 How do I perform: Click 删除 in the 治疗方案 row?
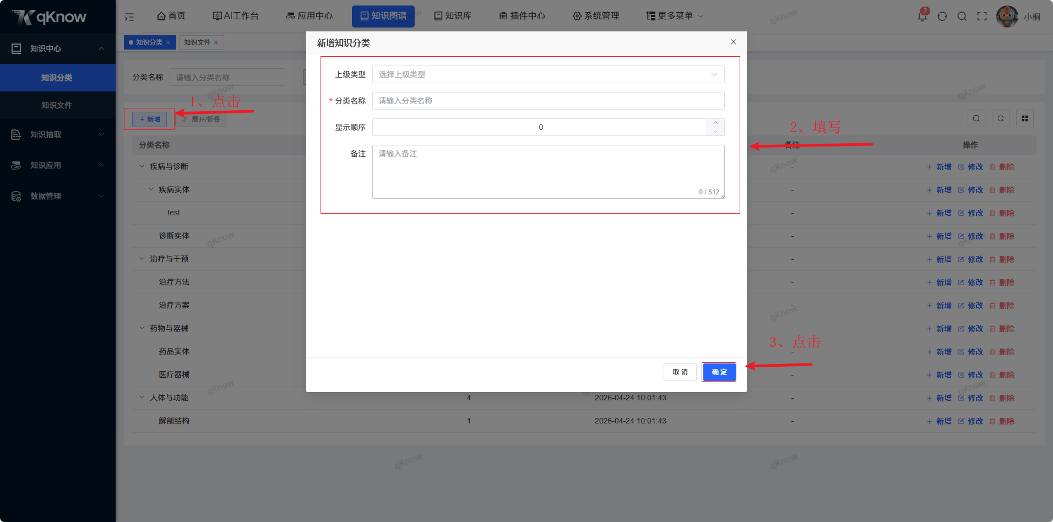[1002, 306]
